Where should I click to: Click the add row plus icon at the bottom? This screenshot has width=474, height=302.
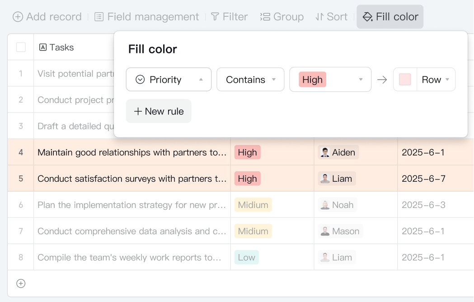(21, 283)
